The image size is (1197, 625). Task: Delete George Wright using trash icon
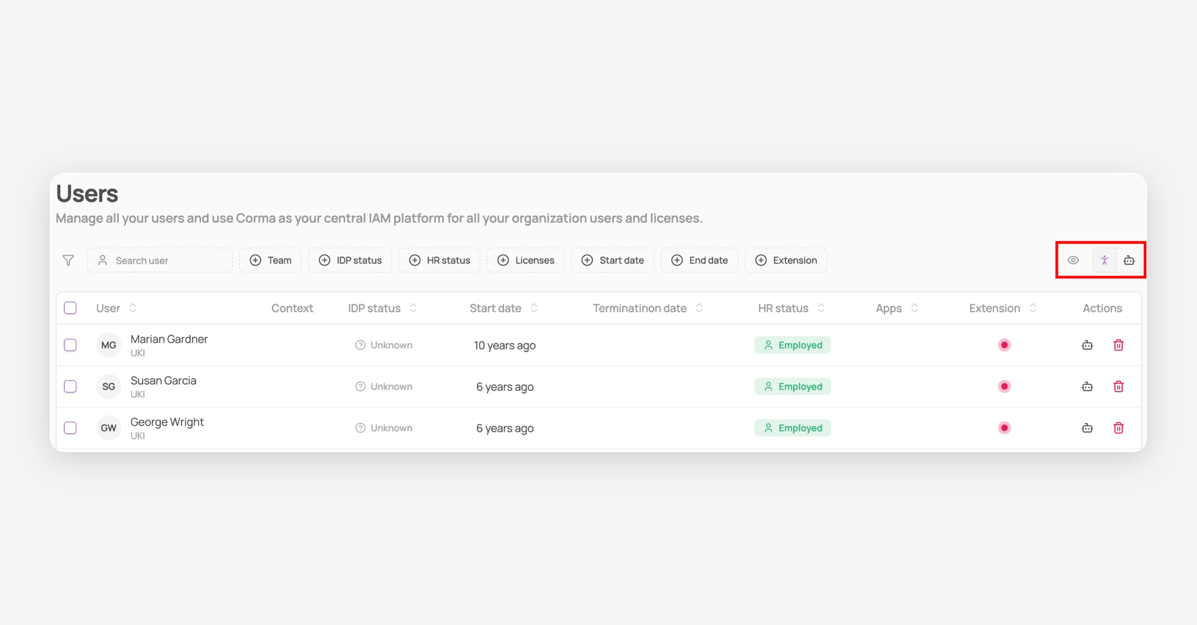coord(1118,428)
